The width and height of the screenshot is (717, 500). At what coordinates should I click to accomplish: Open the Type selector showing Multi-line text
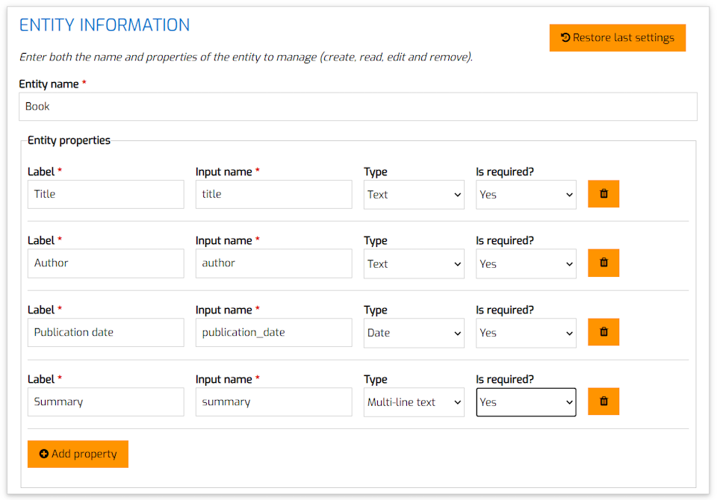click(414, 401)
